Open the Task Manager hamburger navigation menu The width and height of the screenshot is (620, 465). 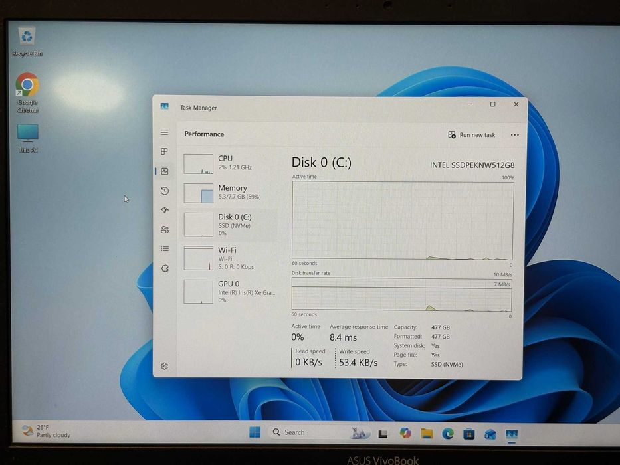(165, 132)
